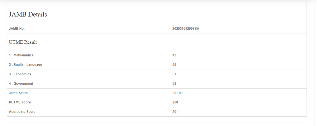This screenshot has height=126, width=317.
Task: Click the horizontal divider line below the table
Action: (156, 122)
